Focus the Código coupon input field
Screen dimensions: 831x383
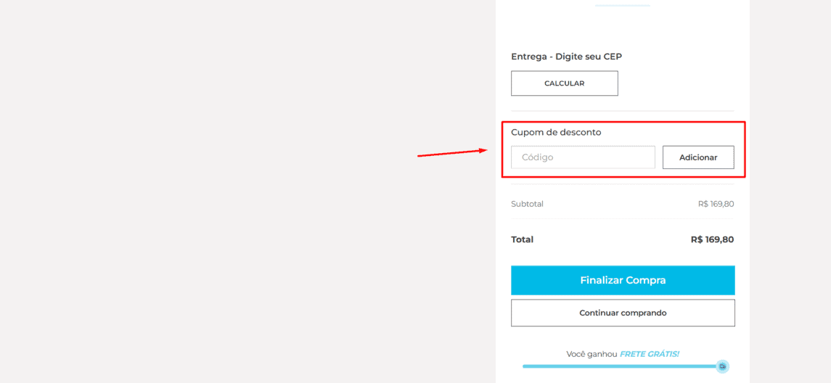(583, 157)
